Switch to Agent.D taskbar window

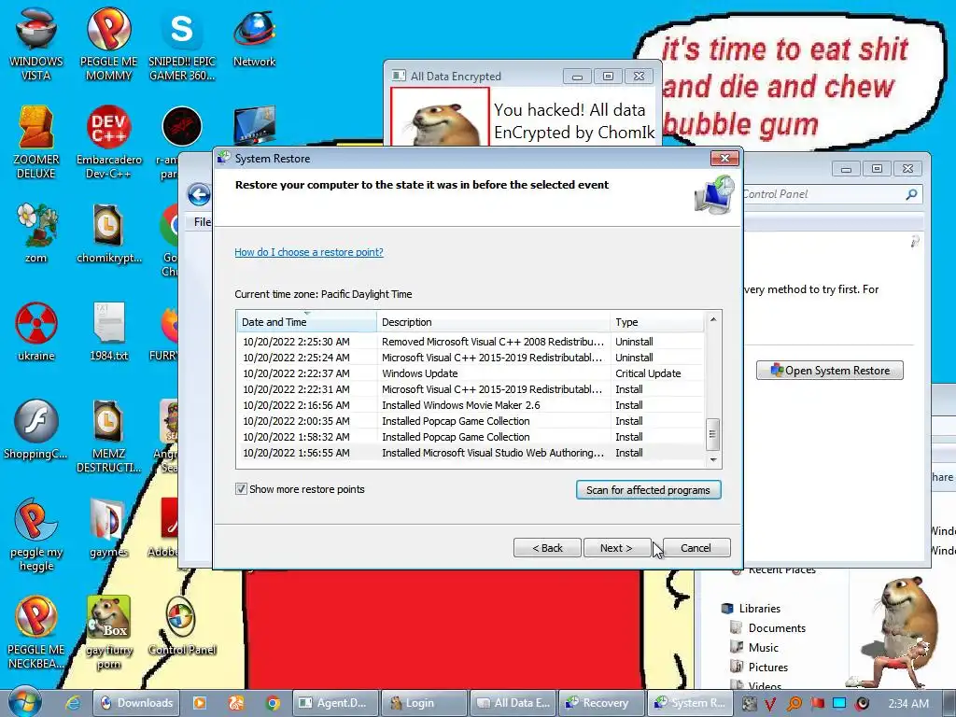coord(336,703)
